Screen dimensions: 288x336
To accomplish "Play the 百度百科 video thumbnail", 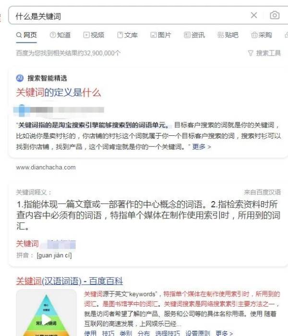I will coord(46,319).
